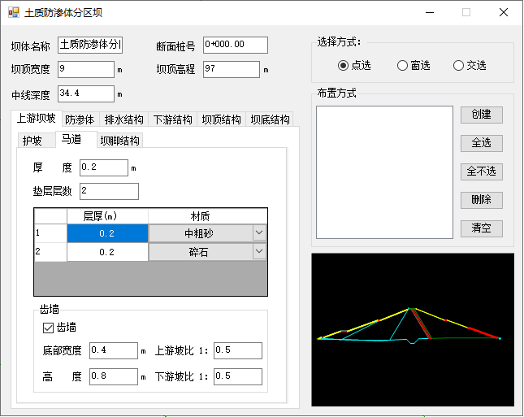
Task: Select row 2 layer thickness cell
Action: [107, 252]
